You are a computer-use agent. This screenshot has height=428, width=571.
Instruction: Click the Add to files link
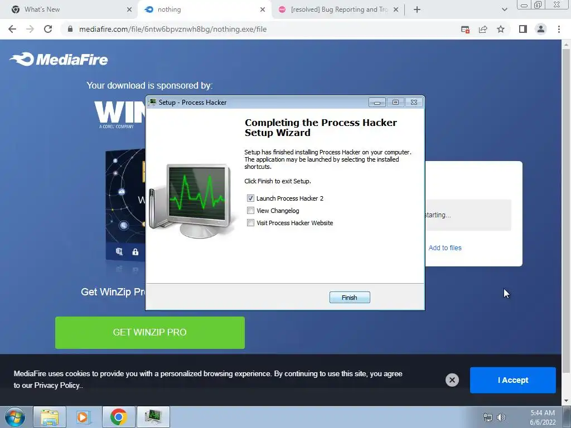click(x=445, y=248)
